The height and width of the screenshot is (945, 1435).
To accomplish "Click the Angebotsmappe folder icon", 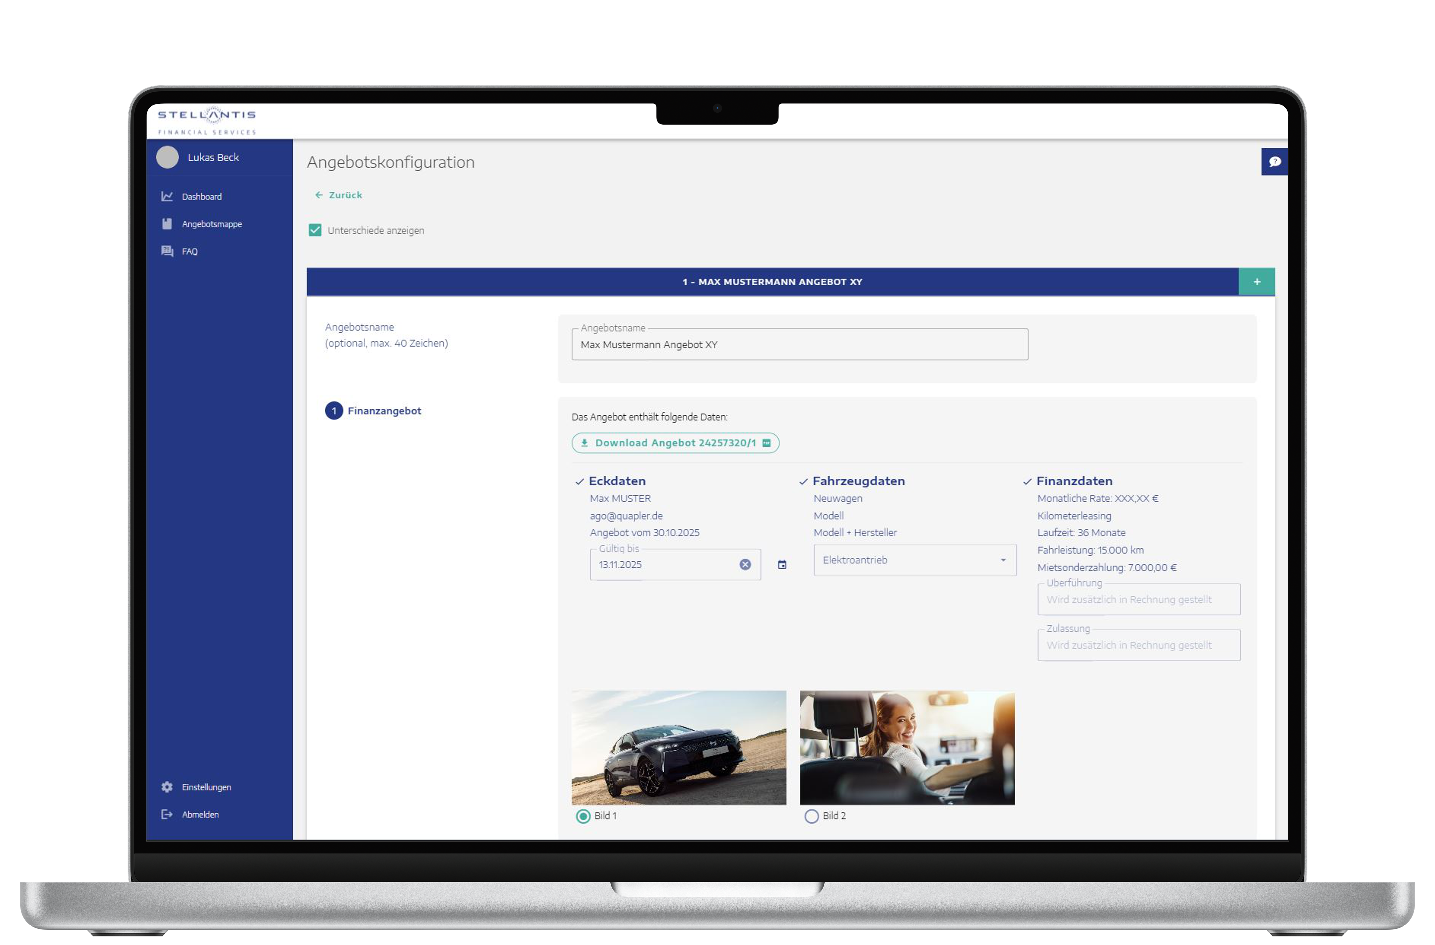I will tap(167, 224).
